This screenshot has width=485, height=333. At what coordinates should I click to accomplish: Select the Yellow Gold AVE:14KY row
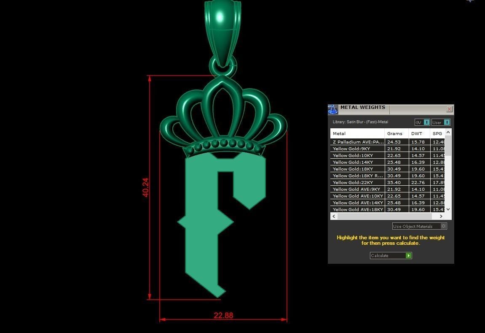[x=388, y=203]
